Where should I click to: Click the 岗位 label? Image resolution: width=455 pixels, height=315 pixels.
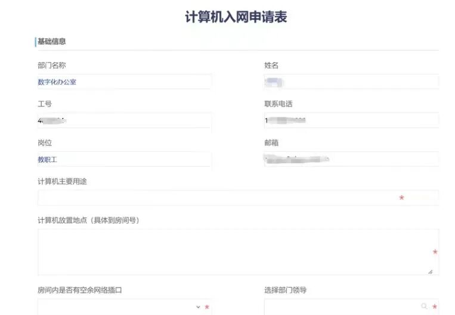pos(45,142)
